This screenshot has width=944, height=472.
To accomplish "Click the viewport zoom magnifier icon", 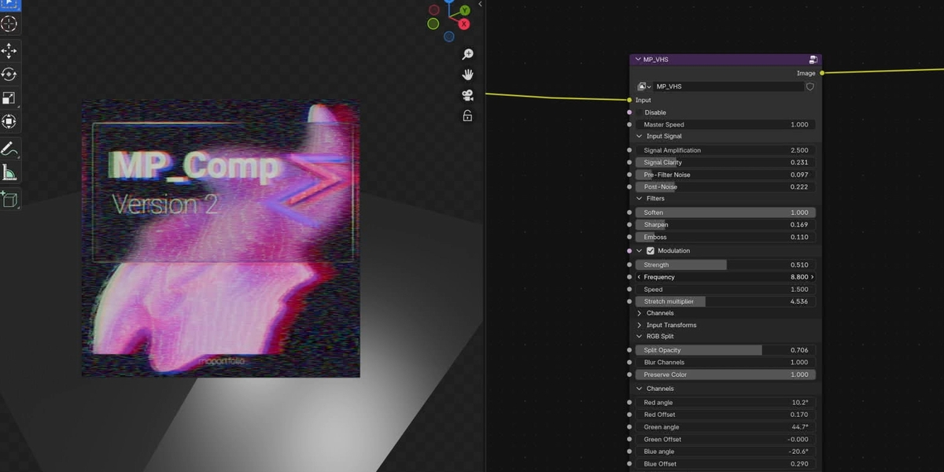I will click(467, 54).
